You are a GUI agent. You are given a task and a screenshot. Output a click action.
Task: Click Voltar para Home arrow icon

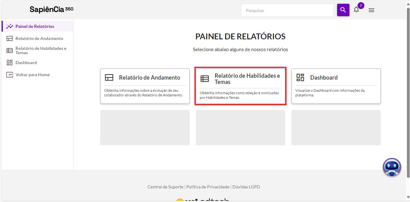tap(10, 75)
